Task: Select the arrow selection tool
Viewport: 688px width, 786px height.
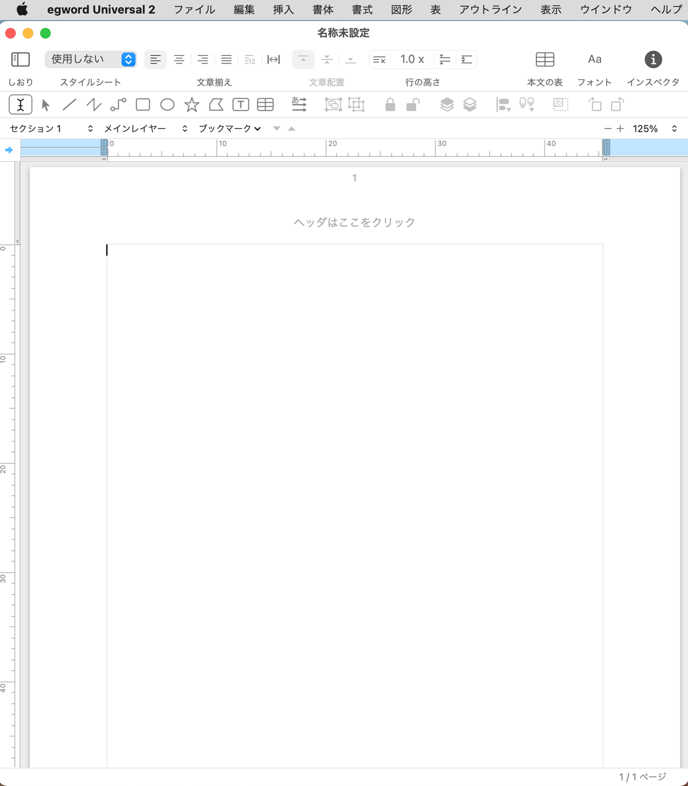Action: click(x=46, y=105)
